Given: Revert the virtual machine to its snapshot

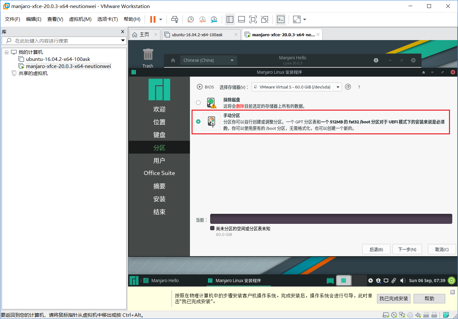Looking at the screenshot, I should (x=202, y=20).
